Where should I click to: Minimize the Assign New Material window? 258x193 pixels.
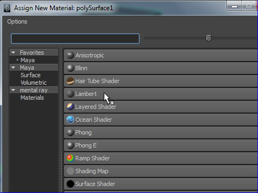tap(234, 6)
